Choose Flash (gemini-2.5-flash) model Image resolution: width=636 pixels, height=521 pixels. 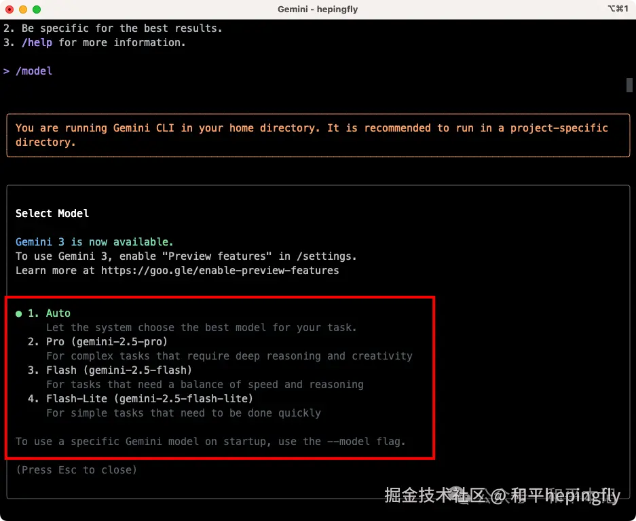[109, 370]
